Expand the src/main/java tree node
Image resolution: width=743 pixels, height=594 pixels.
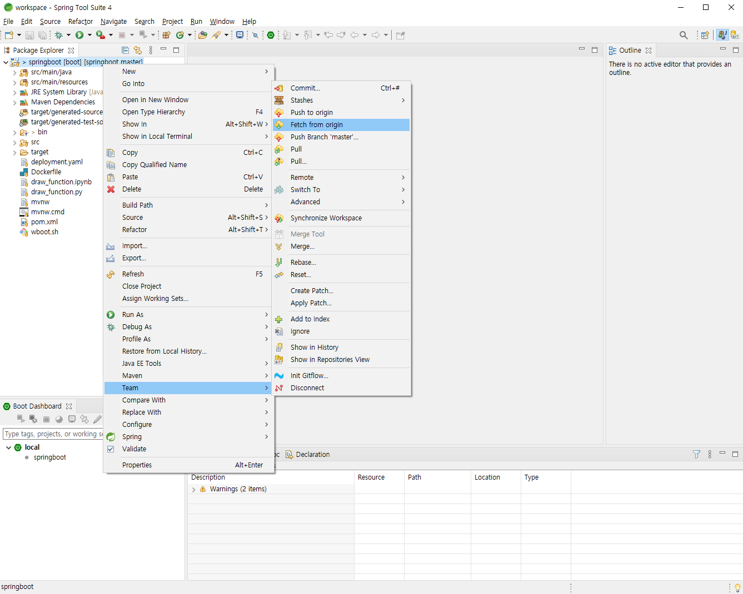(14, 72)
